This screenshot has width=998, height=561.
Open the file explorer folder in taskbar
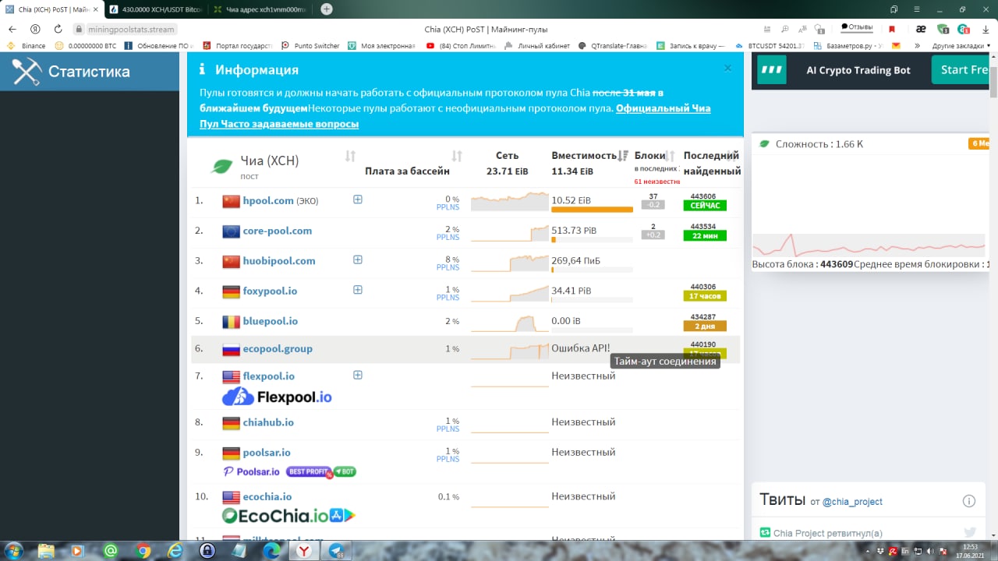click(47, 551)
